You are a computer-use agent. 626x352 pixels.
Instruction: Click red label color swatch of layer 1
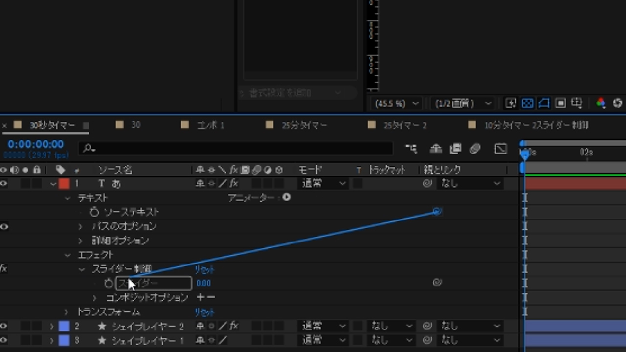tap(64, 184)
